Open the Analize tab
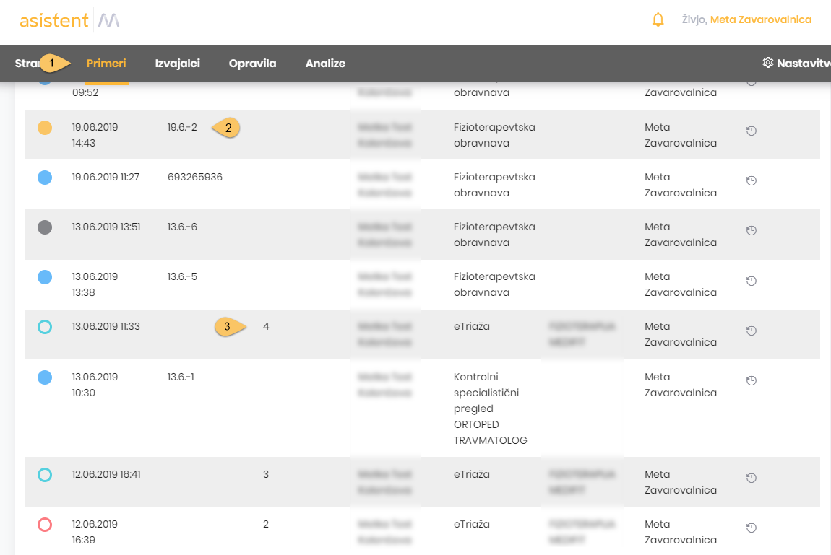Image resolution: width=831 pixels, height=555 pixels. (x=325, y=64)
